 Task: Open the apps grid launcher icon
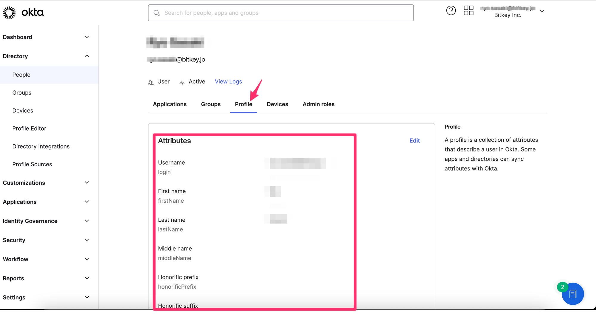point(468,10)
